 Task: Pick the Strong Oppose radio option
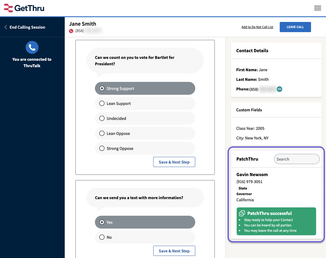[x=145, y=148]
